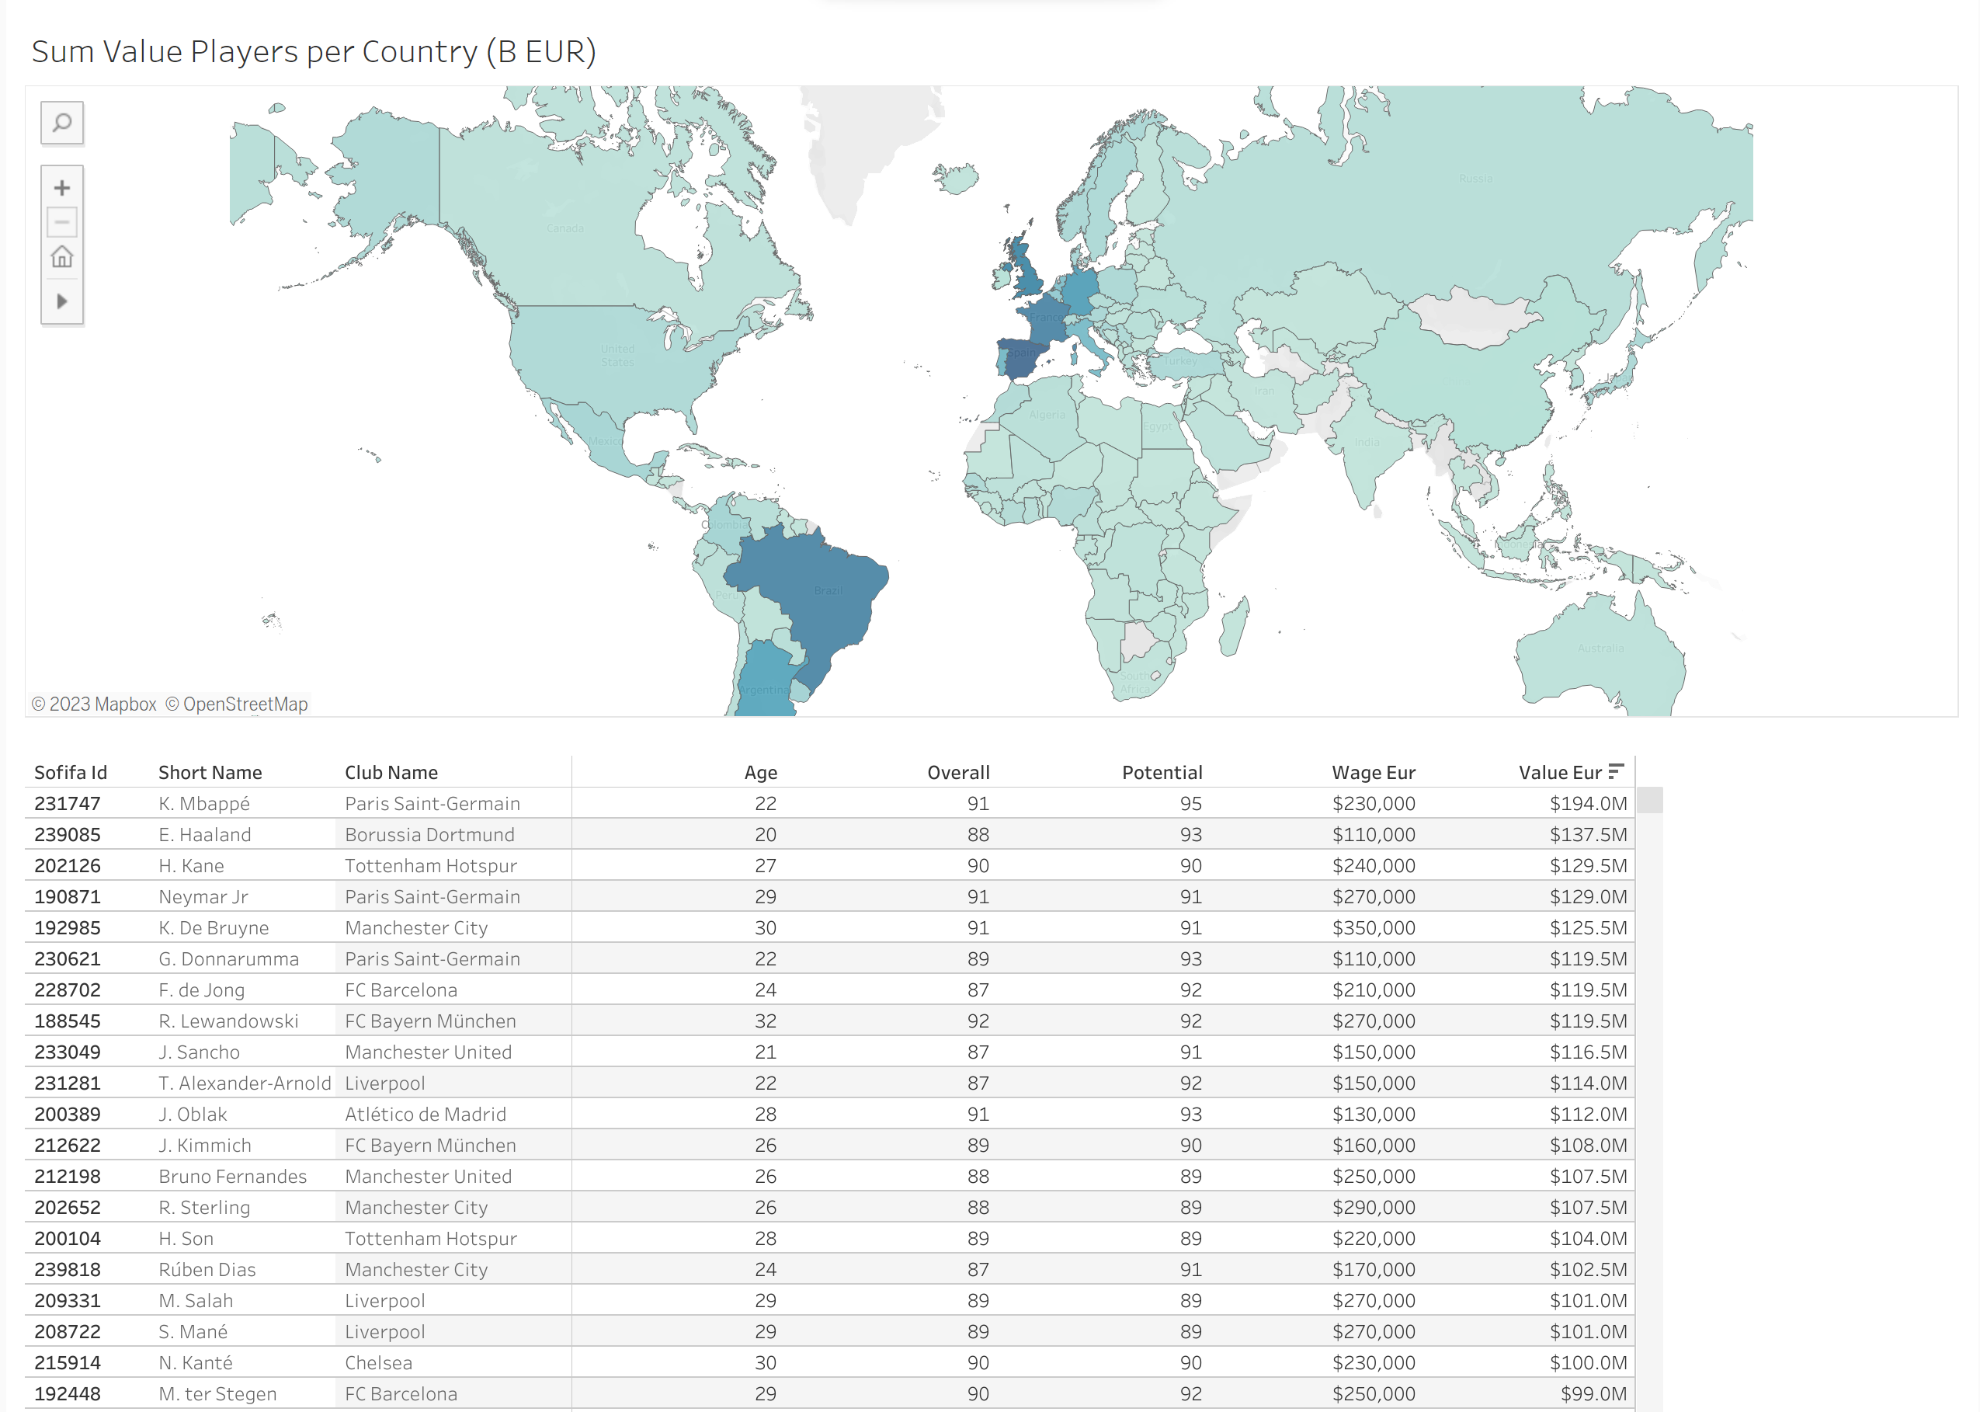Image resolution: width=1980 pixels, height=1412 pixels.
Task: Select the Overall column header
Action: 958,772
